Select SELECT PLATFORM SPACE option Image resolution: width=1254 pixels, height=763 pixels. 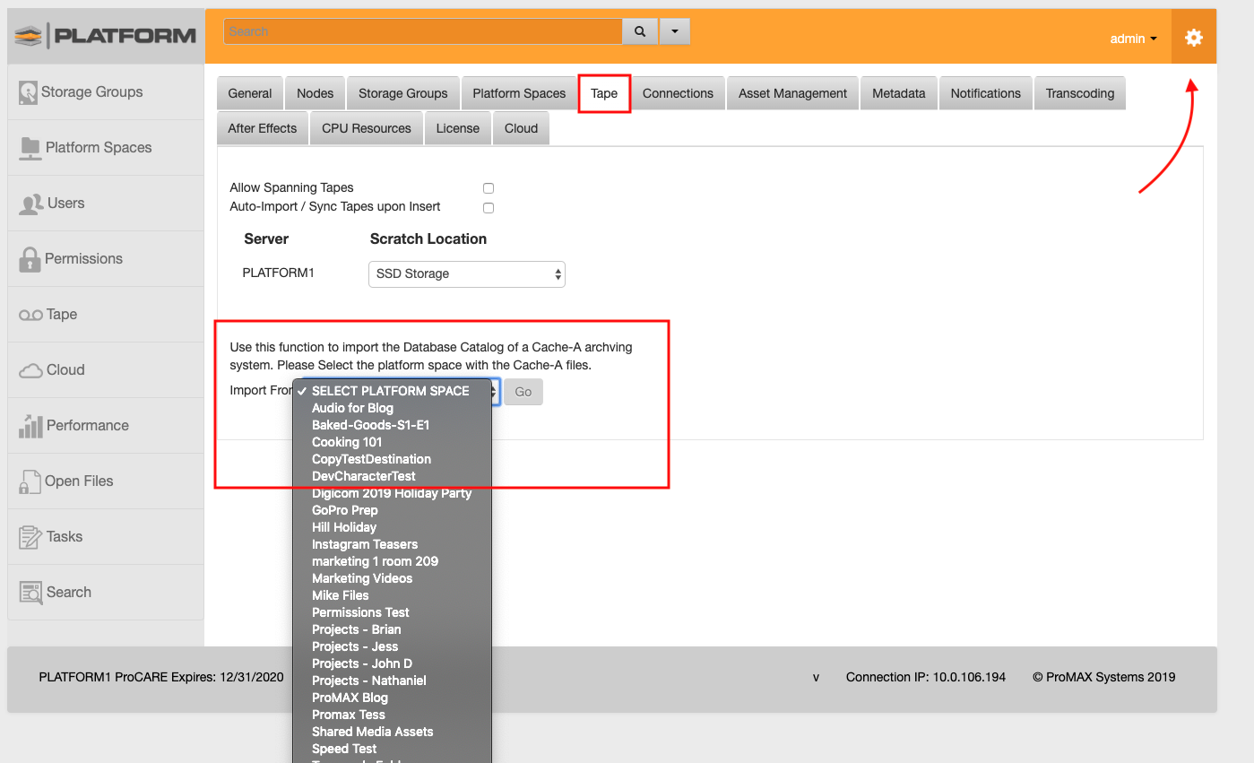(393, 391)
